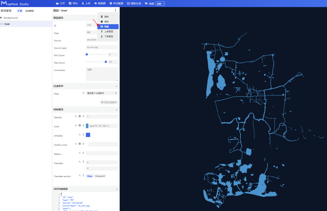Screen dimensions: 327x211
Task: Select Viewport for Translate anchor
Action: click(100, 176)
